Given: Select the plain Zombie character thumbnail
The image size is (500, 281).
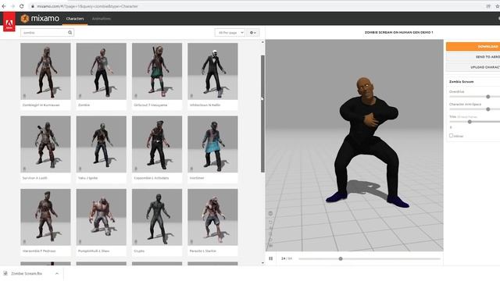Looking at the screenshot, I should (x=102, y=71).
